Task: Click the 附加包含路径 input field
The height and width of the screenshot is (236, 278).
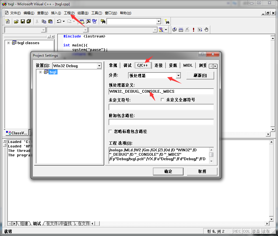Action: 161,122
